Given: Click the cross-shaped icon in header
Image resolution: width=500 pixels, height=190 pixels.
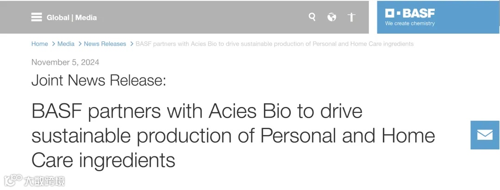Looking at the screenshot, I should [351, 17].
